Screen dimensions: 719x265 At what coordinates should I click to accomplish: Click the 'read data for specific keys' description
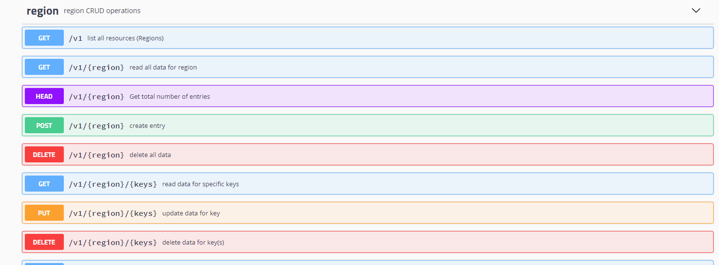(200, 184)
